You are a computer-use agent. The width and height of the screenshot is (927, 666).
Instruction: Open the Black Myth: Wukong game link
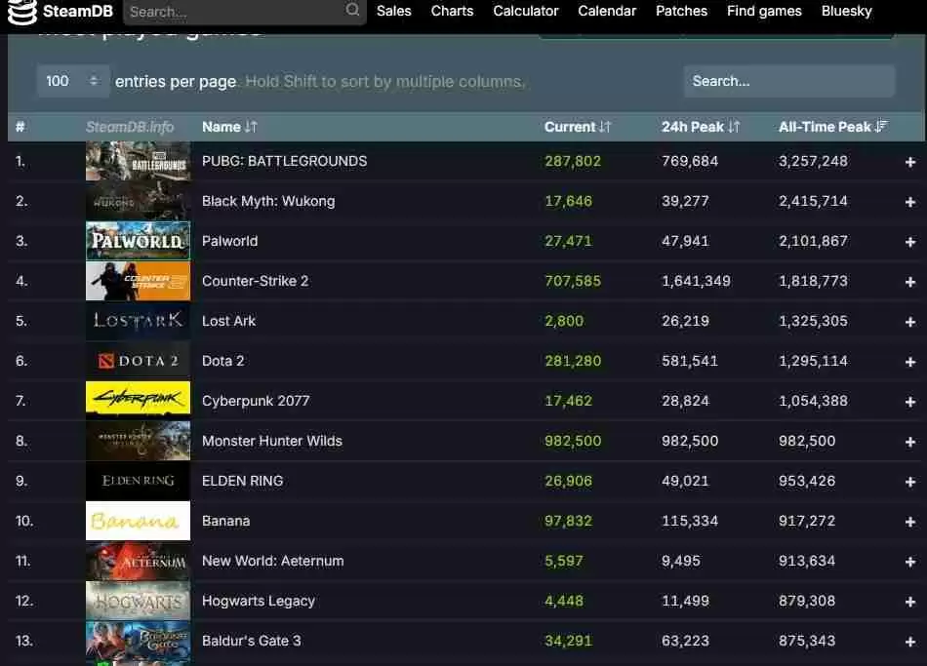(x=267, y=201)
